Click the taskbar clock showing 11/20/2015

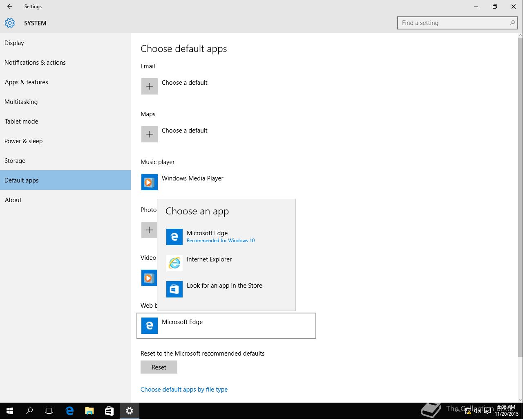[x=506, y=411]
